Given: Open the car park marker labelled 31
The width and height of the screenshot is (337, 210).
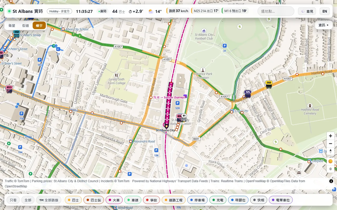Looking at the screenshot, I should (225, 47).
